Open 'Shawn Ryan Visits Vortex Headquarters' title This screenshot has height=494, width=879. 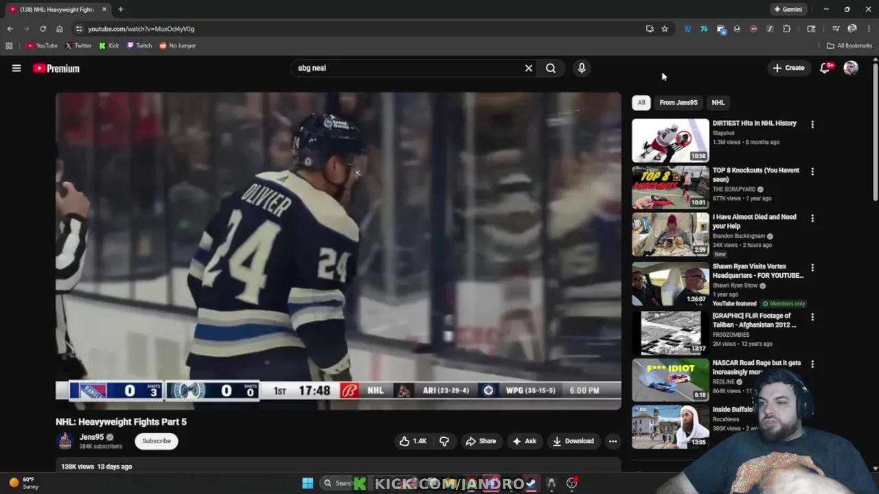[757, 271]
